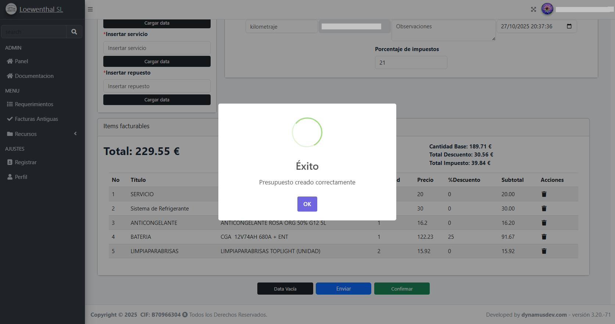The image size is (615, 324).
Task: Click the sidebar search magnifier button
Action: pyautogui.click(x=74, y=32)
